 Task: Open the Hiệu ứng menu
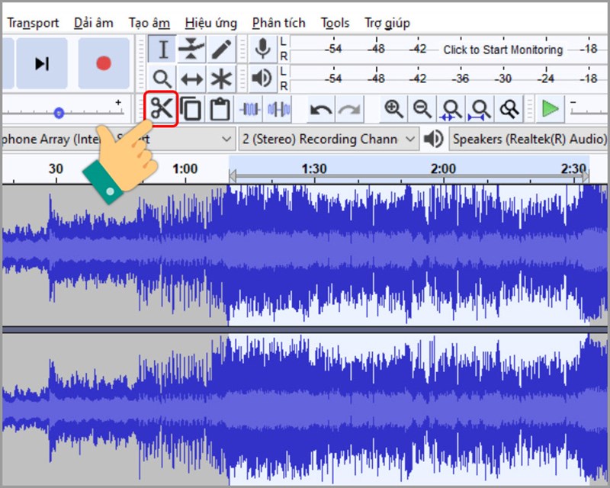[210, 23]
